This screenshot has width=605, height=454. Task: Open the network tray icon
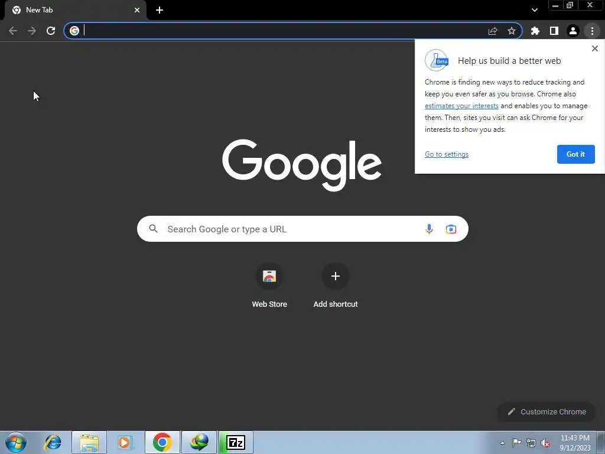(531, 443)
